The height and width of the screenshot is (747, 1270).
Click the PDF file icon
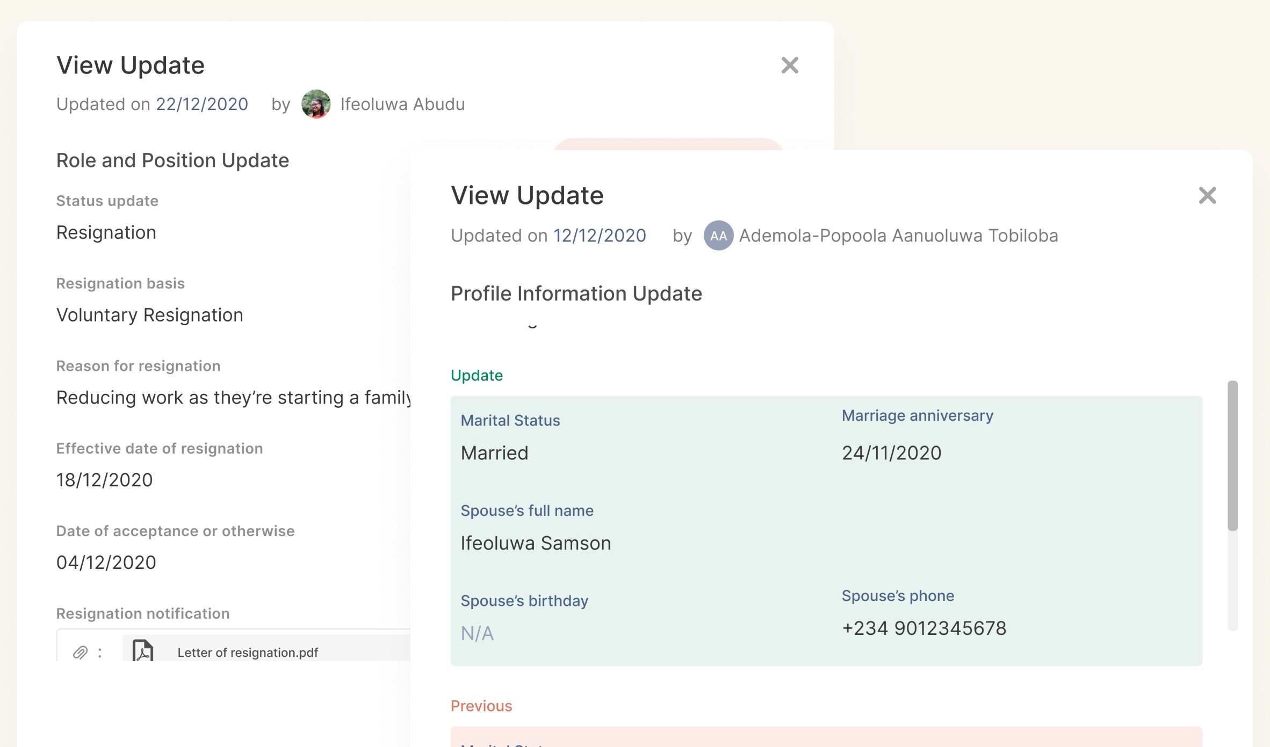[x=143, y=650]
